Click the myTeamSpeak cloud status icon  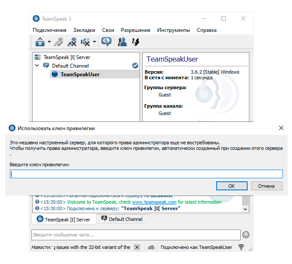pos(151,247)
